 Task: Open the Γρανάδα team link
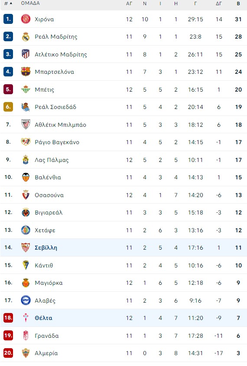[x=47, y=336]
